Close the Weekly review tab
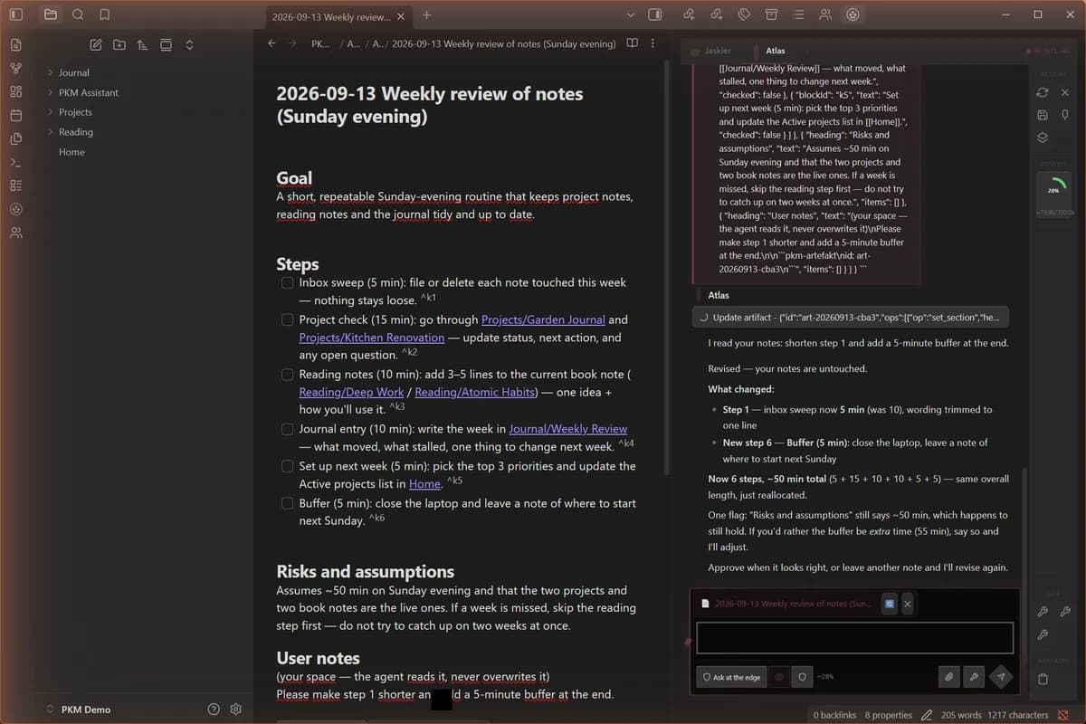1086x724 pixels. (x=401, y=15)
